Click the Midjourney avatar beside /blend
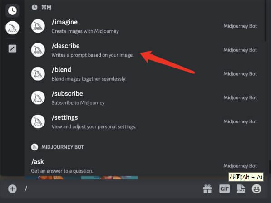Screen dimensions: 271x203 pos(38,74)
